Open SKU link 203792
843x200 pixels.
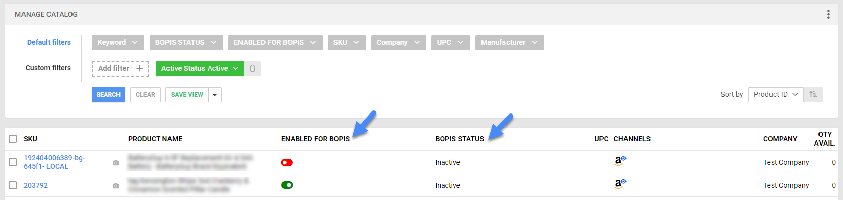36,185
